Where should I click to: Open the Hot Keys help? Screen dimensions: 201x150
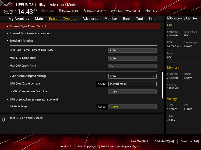pos(151,11)
